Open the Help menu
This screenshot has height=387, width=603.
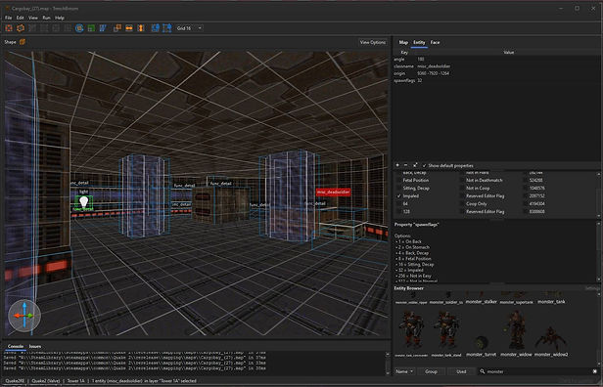(x=60, y=18)
